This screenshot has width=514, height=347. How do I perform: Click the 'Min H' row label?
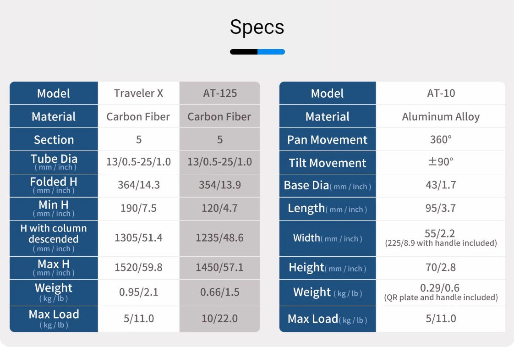(54, 209)
